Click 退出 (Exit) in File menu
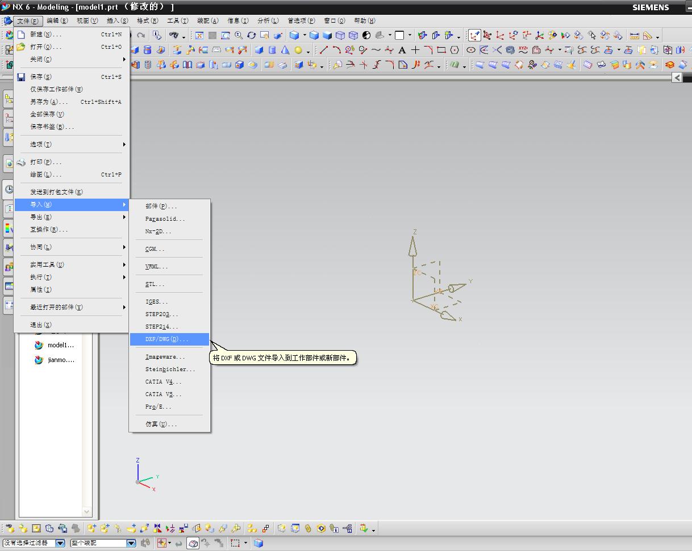This screenshot has height=551, width=692. pyautogui.click(x=41, y=325)
